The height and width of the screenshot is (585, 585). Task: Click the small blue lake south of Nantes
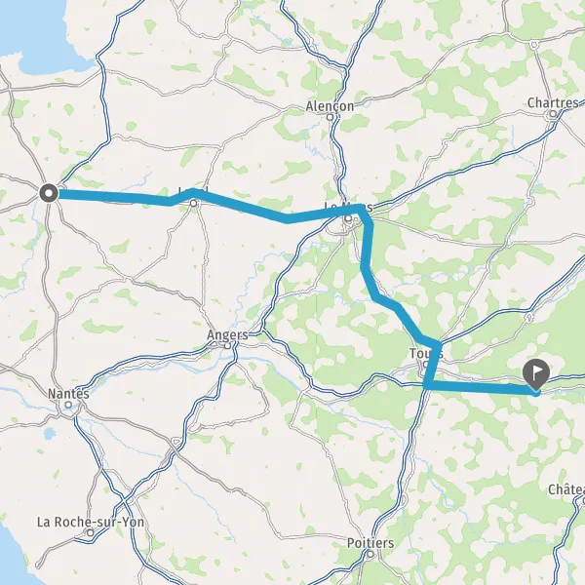49,434
